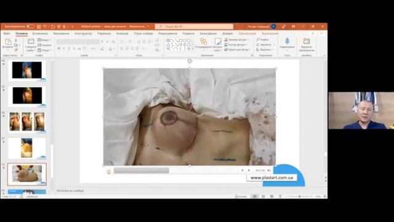
Task: Open the Draw ribbon tab
Action: click(61, 33)
